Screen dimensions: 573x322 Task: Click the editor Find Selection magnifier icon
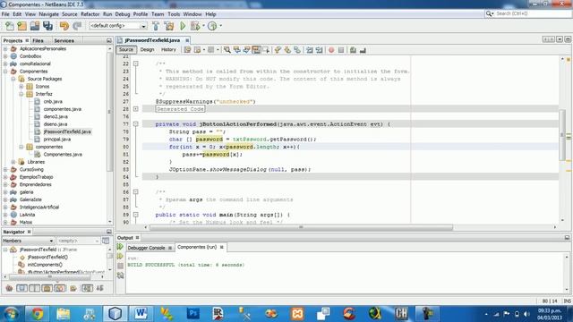tap(227, 50)
